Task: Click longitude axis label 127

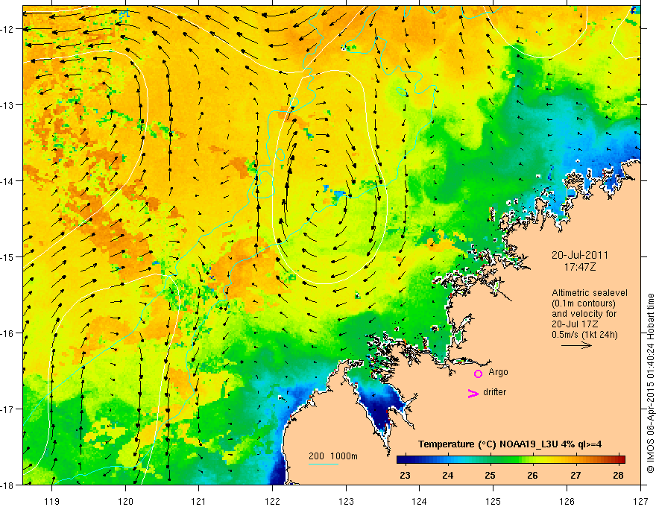Action: (x=640, y=501)
